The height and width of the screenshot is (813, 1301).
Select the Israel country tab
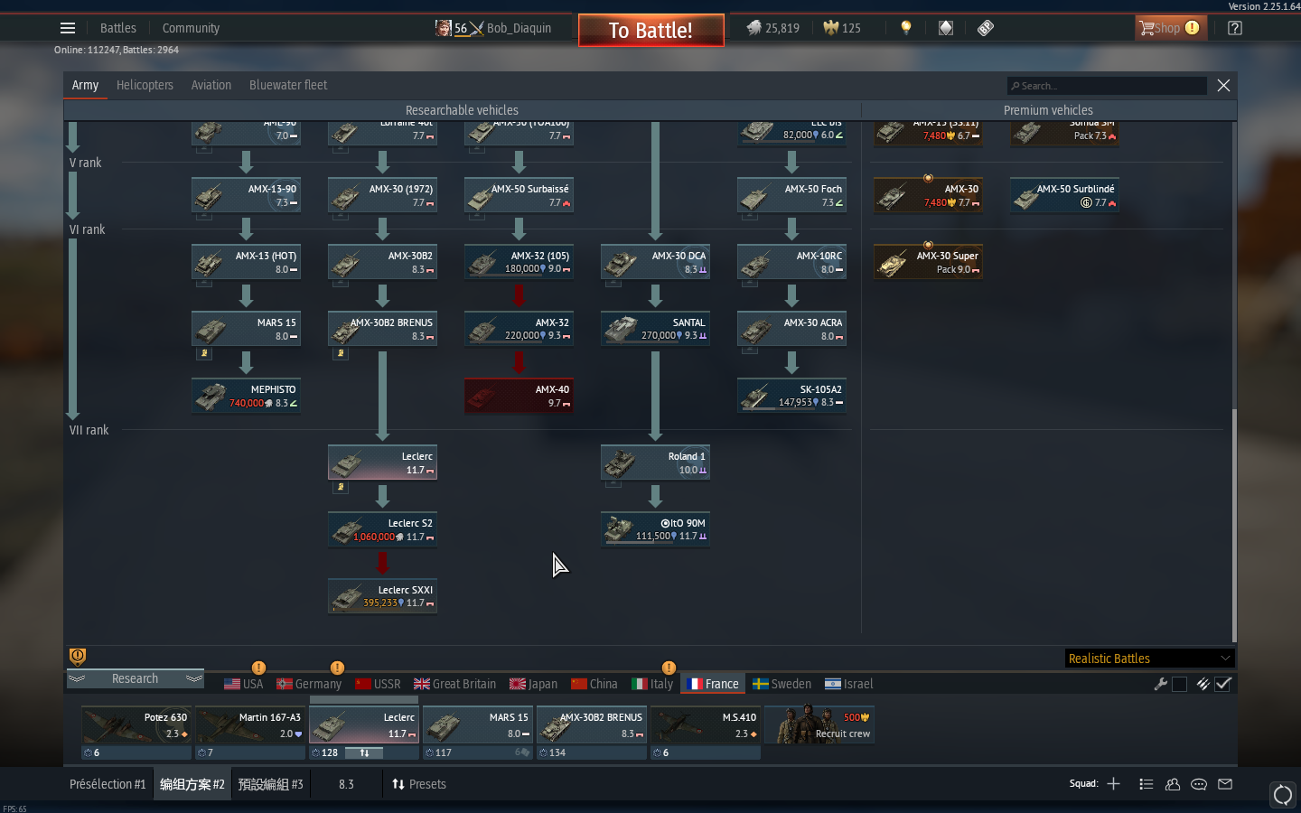848,684
